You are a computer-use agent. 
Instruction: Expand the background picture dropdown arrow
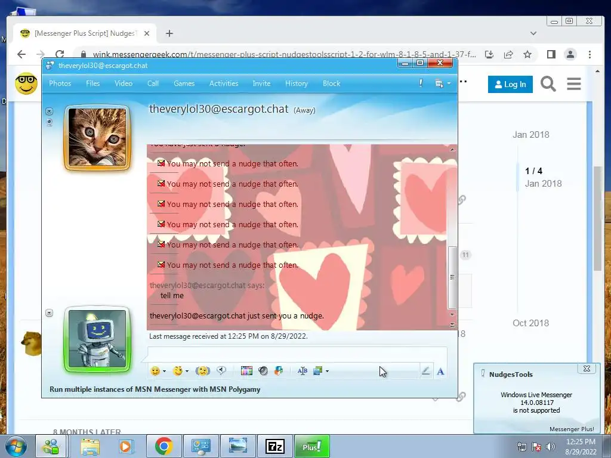[327, 371]
